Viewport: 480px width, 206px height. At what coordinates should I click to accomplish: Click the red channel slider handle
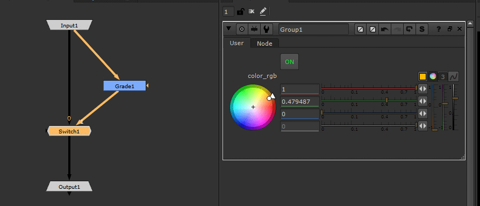click(416, 88)
